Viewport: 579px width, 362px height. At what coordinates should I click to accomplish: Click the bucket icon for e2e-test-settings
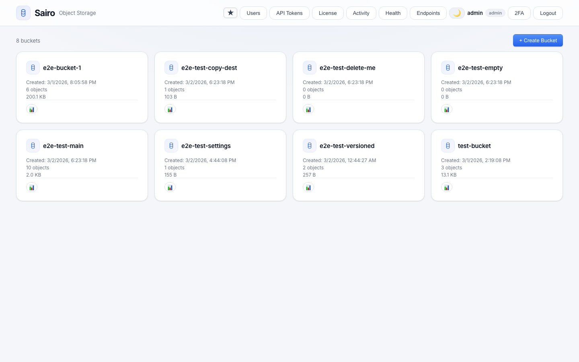pos(171,146)
